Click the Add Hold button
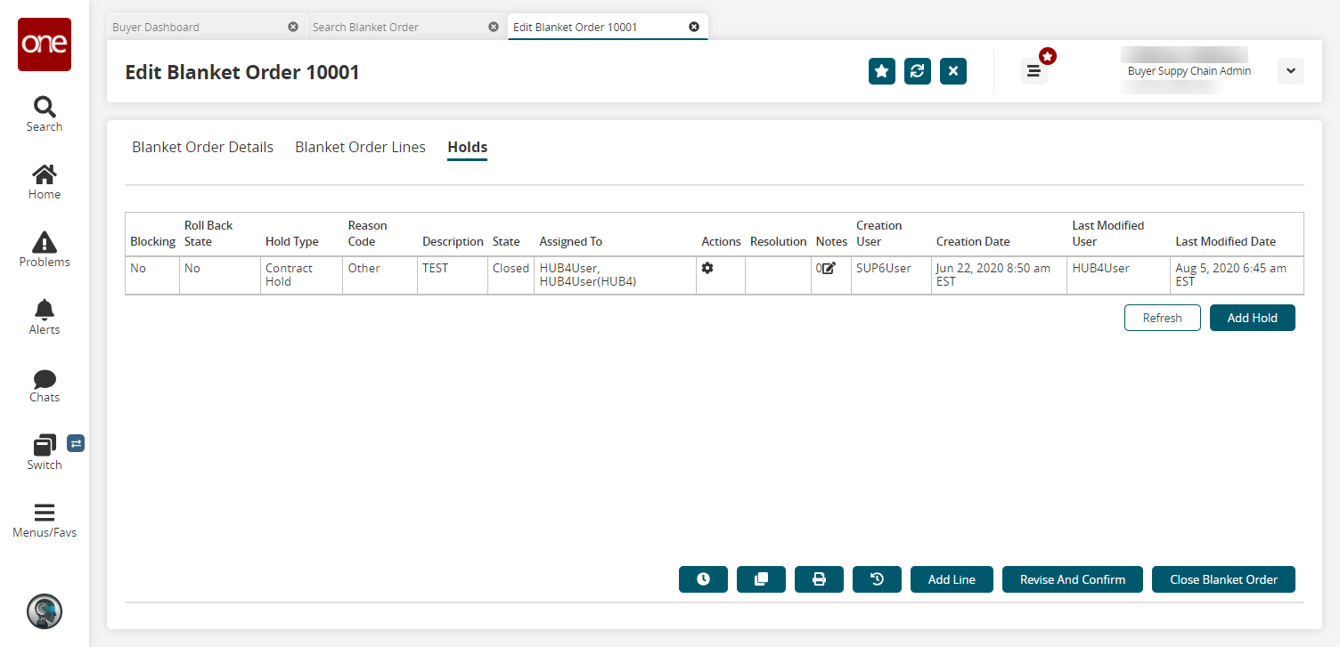Screen dimensions: 1340x647 (x=1252, y=318)
